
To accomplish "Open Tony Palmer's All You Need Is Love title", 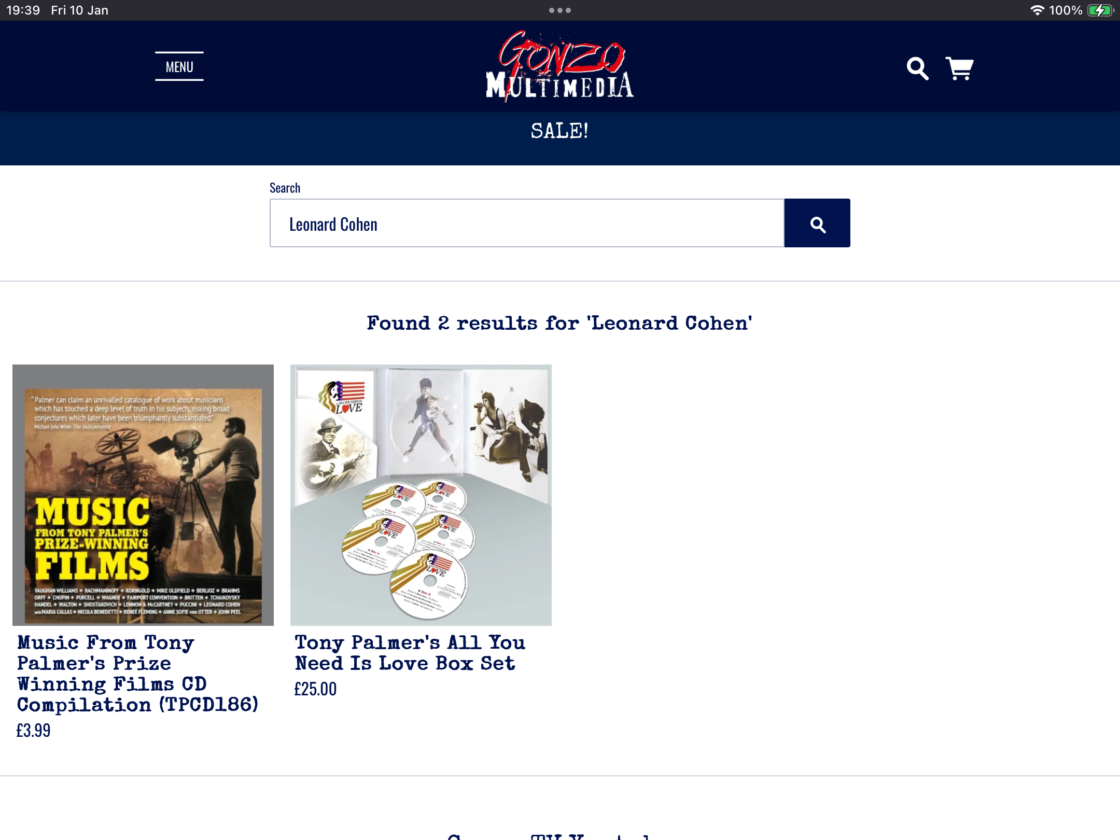I will coord(410,653).
